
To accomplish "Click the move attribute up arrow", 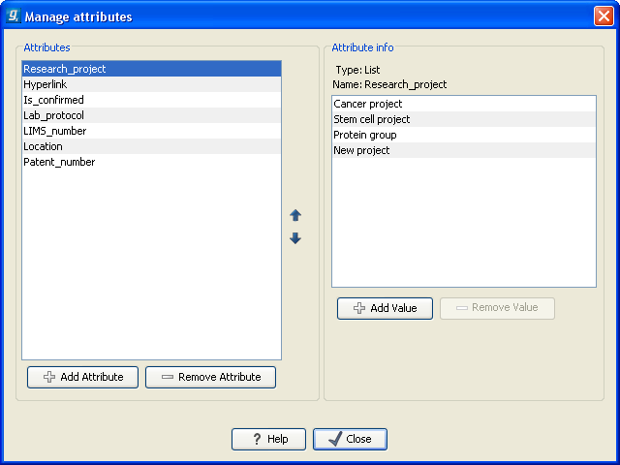I will (295, 215).
